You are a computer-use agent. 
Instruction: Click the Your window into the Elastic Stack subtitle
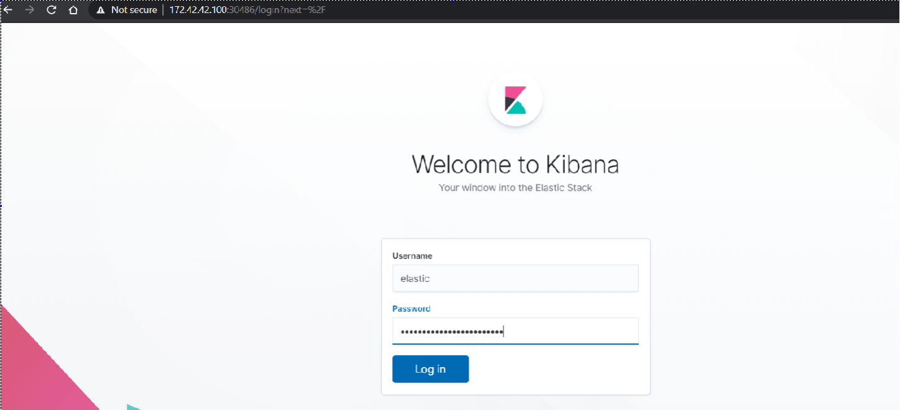515,188
